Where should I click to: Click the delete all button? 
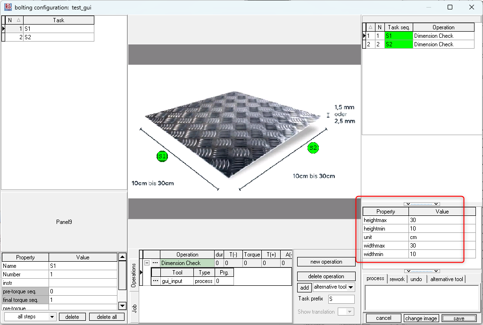(x=107, y=316)
